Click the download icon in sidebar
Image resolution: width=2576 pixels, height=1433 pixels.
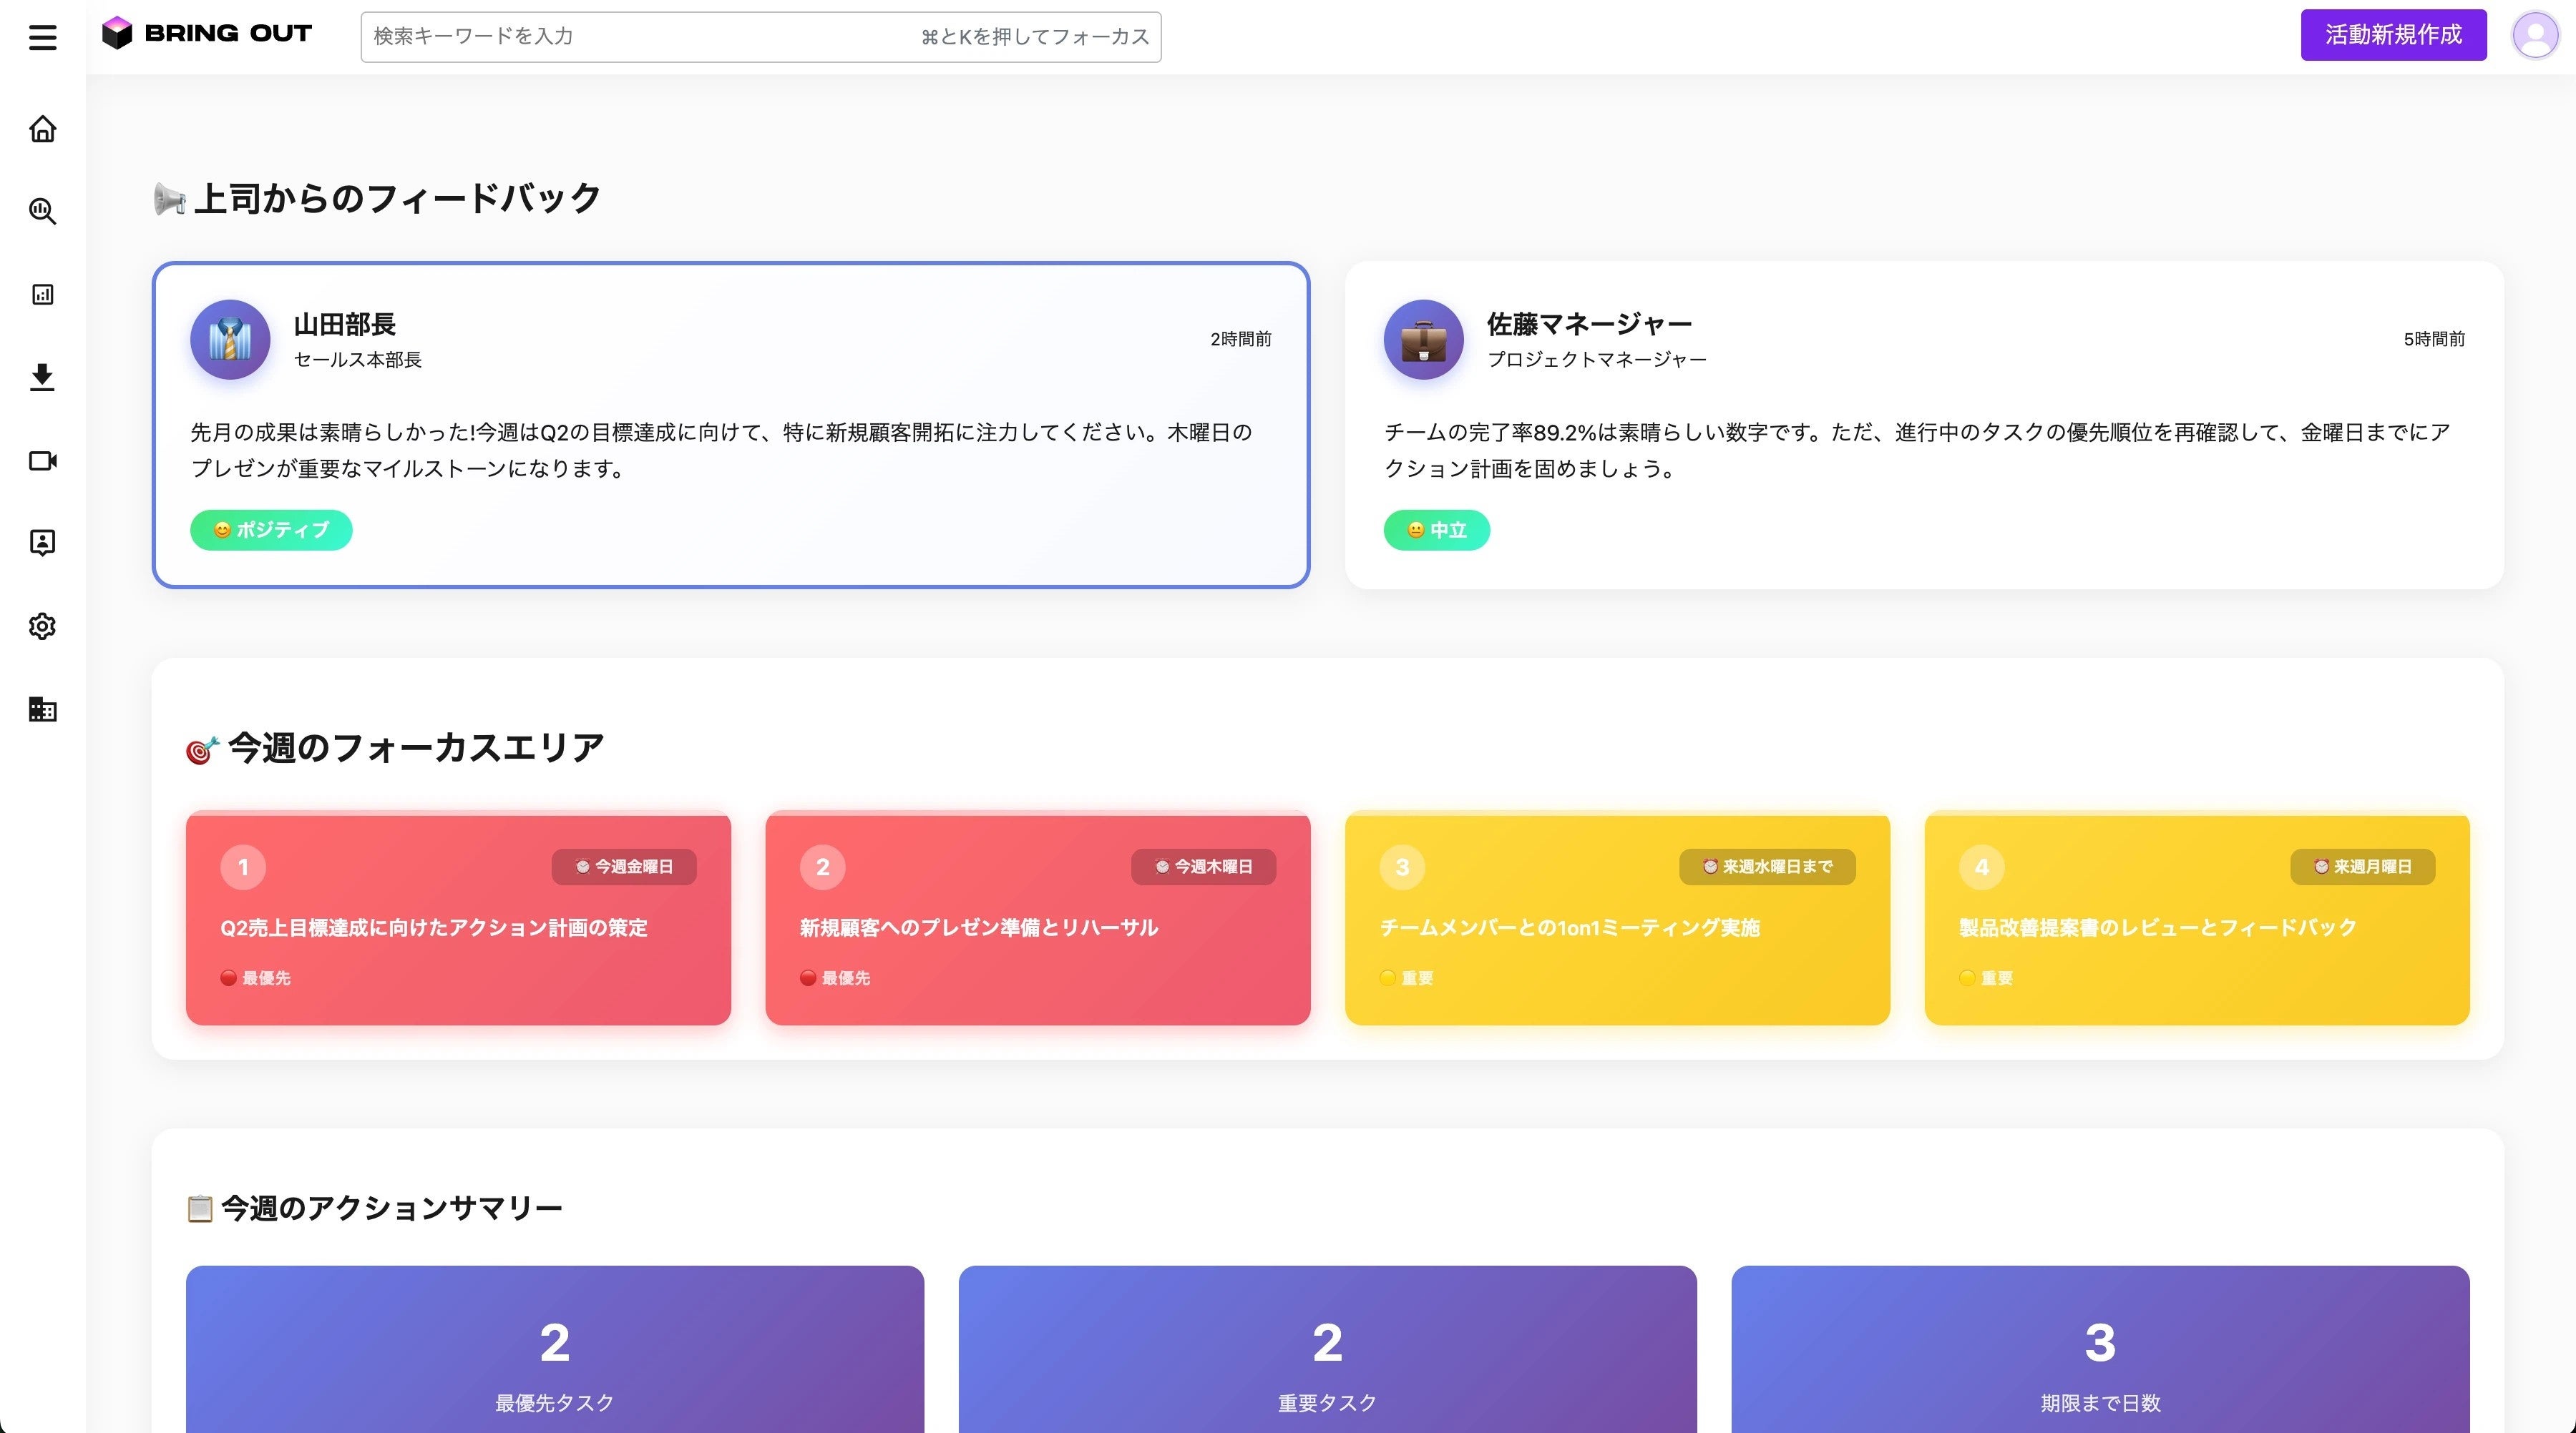(42, 377)
